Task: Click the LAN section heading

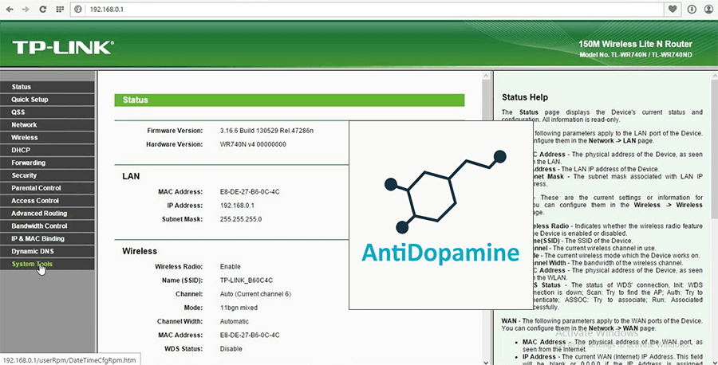Action: pos(131,177)
